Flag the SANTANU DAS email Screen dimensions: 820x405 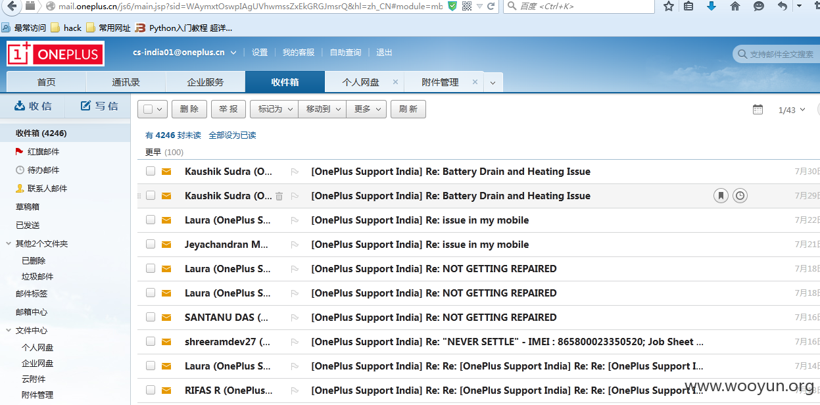(295, 318)
